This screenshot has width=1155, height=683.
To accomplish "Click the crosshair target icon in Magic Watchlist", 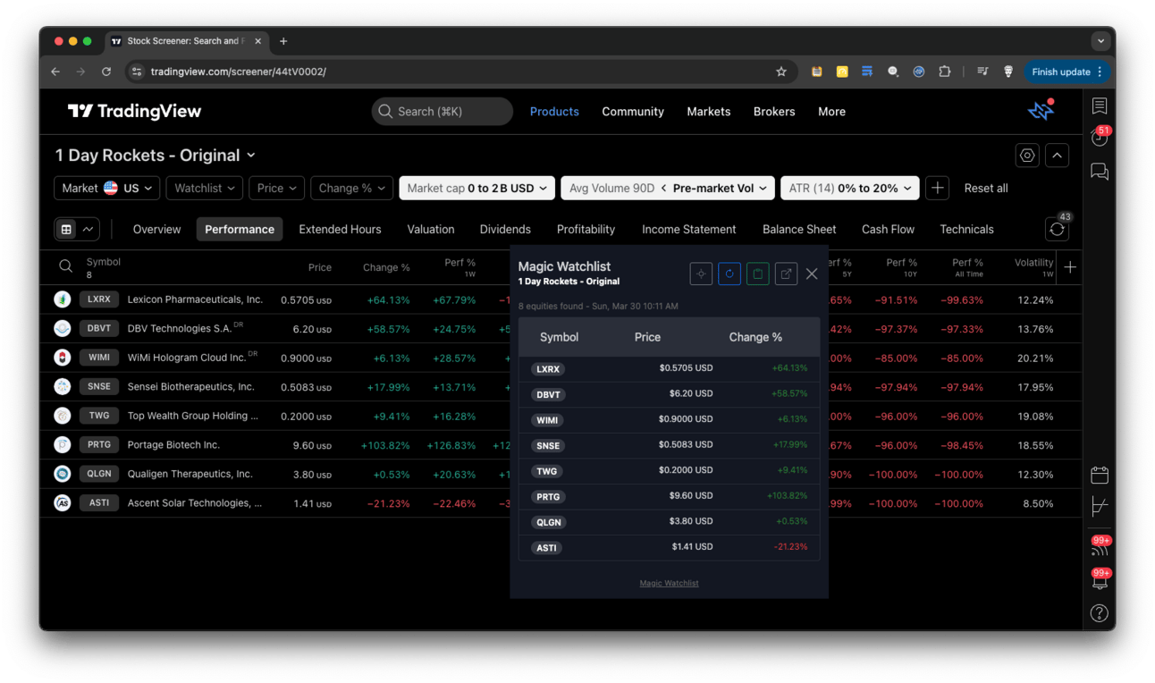I will (701, 274).
